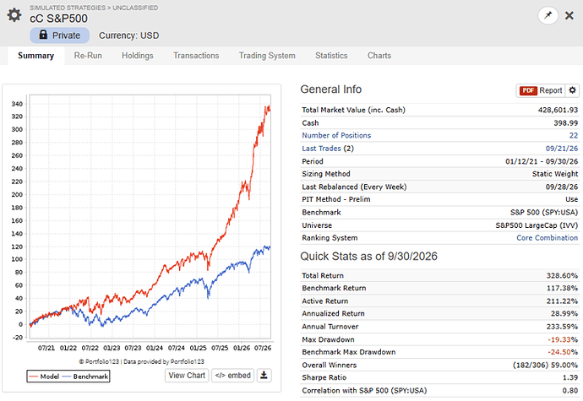Click the red PDF icon
Viewport: 583px width, 401px height.
[528, 90]
